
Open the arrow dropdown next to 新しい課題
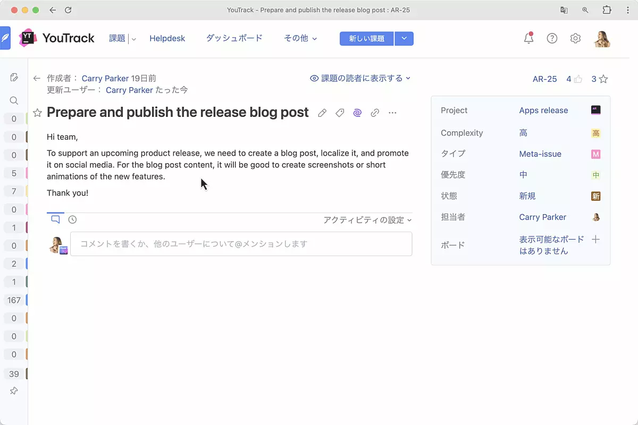(404, 38)
